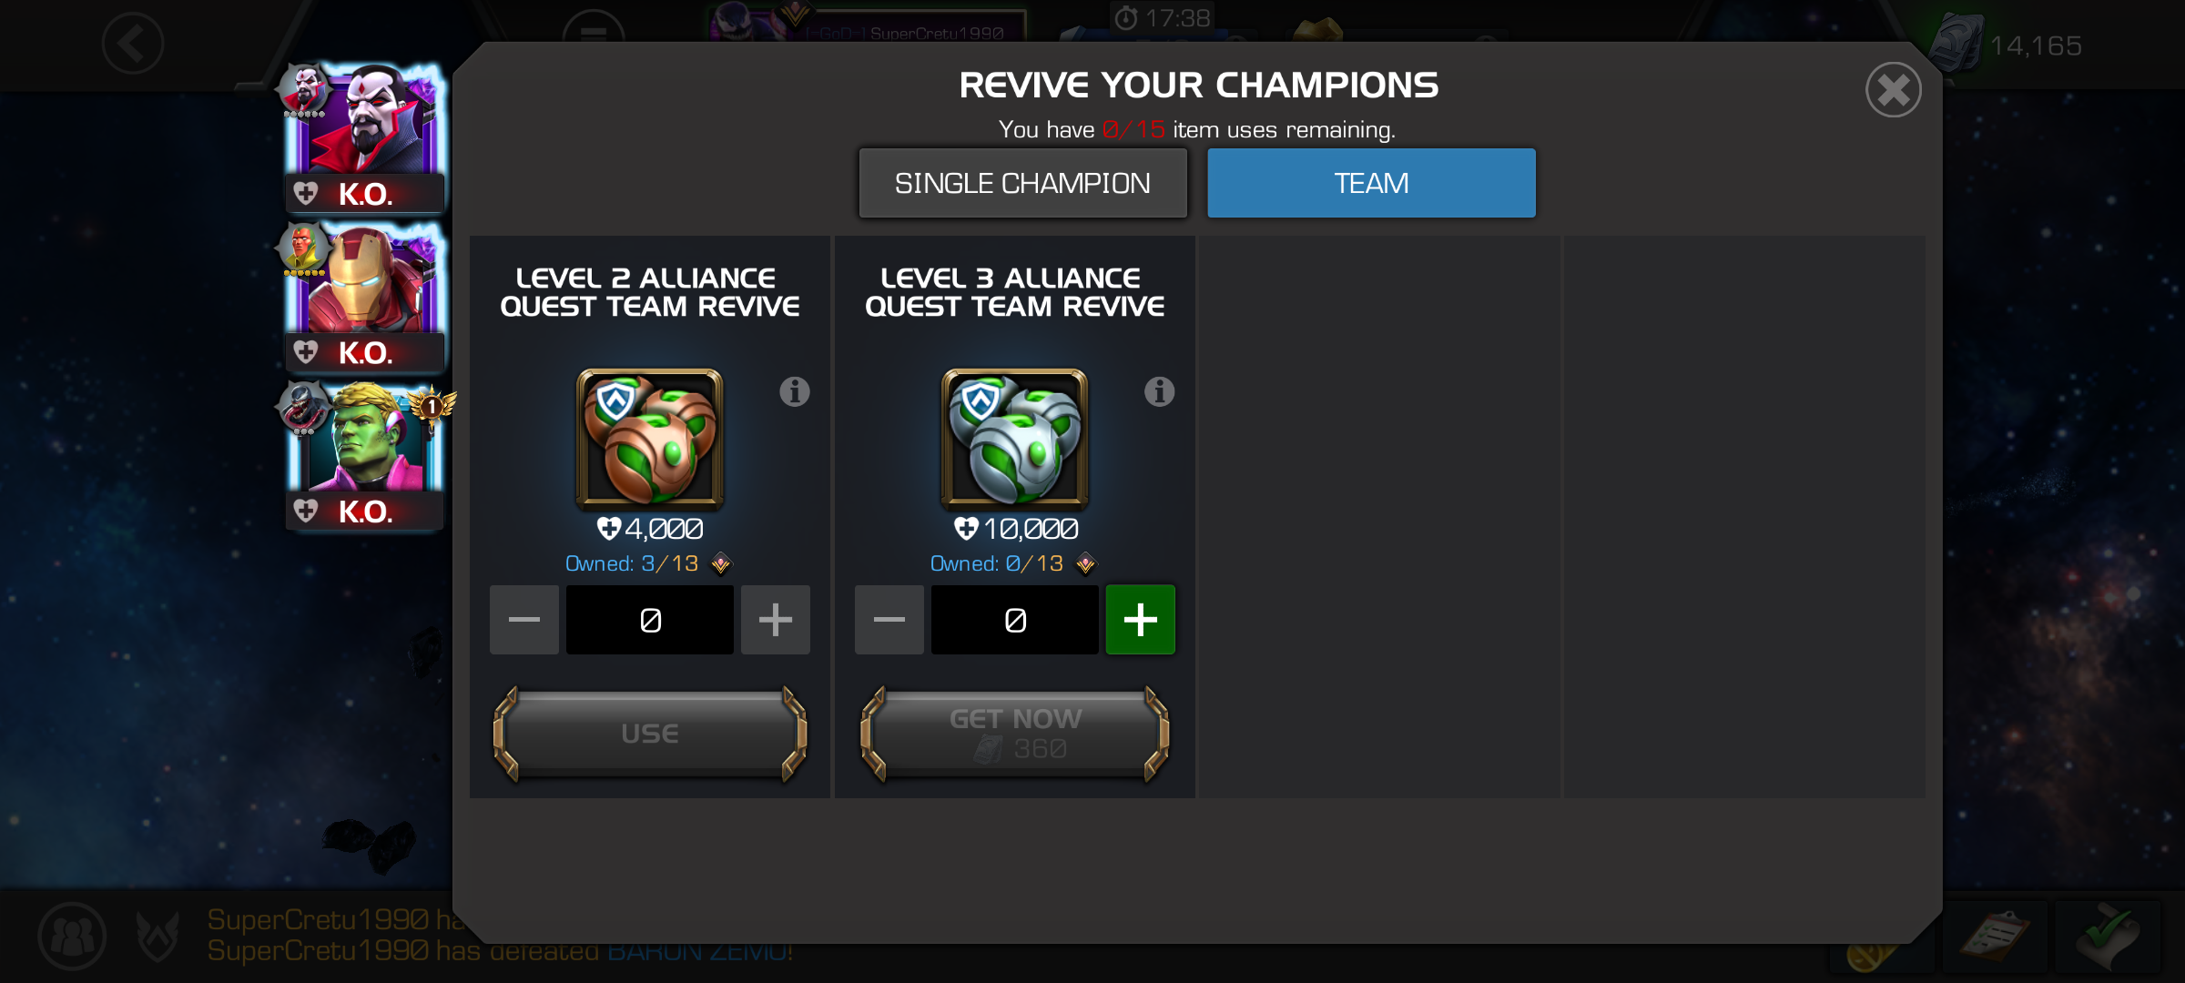Screen dimensions: 2185x983
Task: Decrease Level 3 revive quantity with minus
Action: click(889, 620)
